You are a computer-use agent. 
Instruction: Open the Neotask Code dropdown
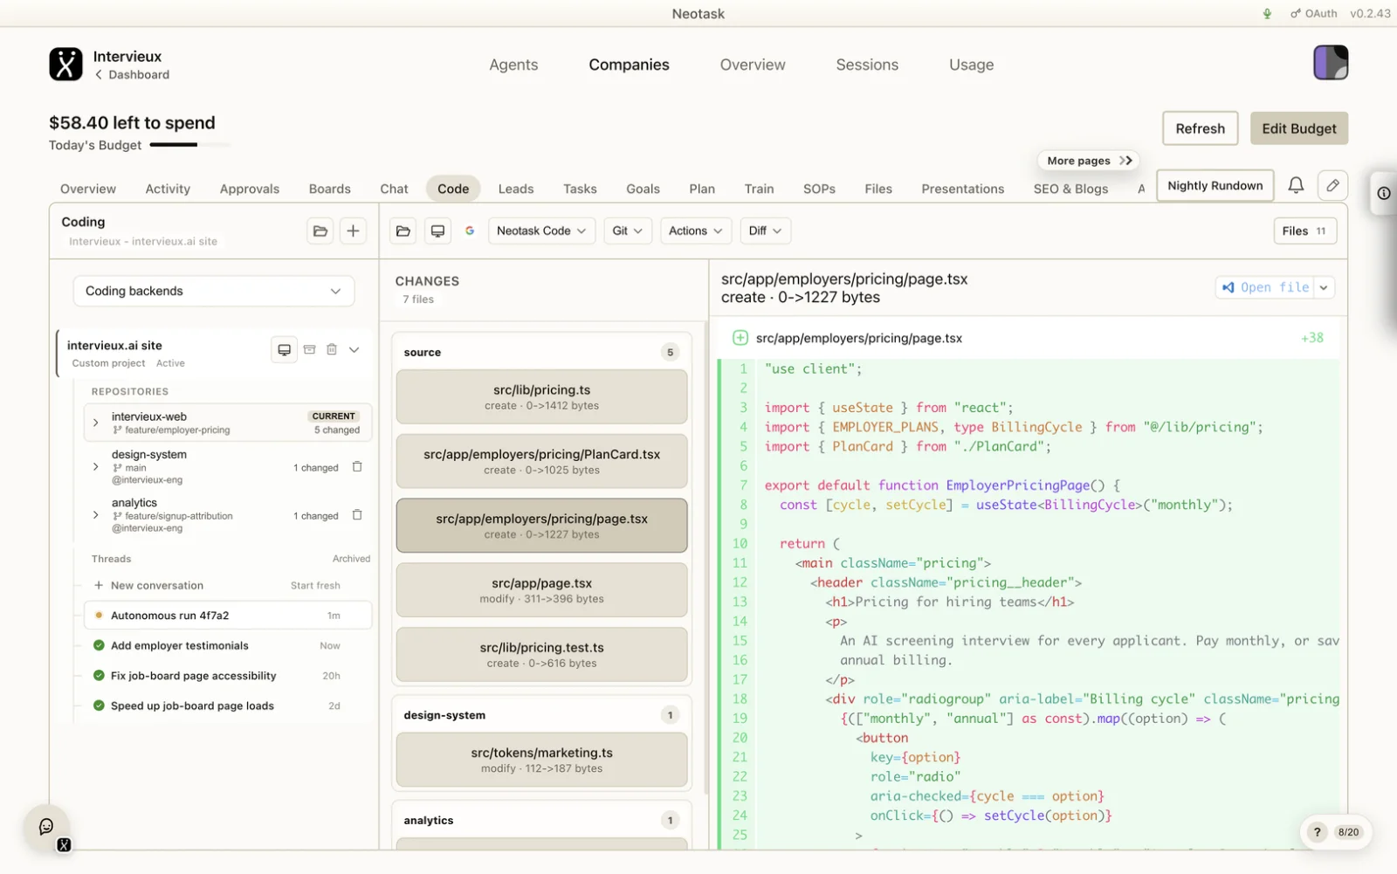click(542, 231)
